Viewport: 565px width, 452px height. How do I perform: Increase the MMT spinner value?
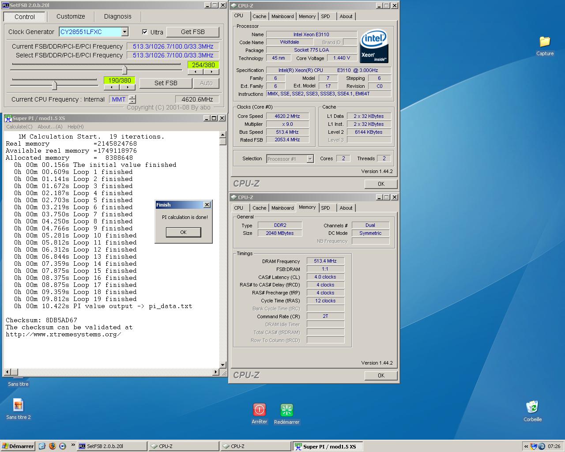pos(132,97)
